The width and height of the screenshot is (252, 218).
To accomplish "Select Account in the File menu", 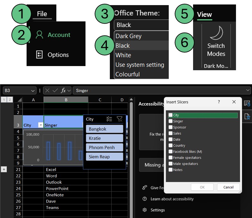I will tap(59, 35).
